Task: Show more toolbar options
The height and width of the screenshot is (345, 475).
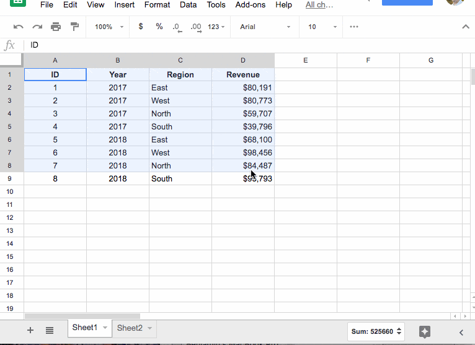Action: point(354,27)
